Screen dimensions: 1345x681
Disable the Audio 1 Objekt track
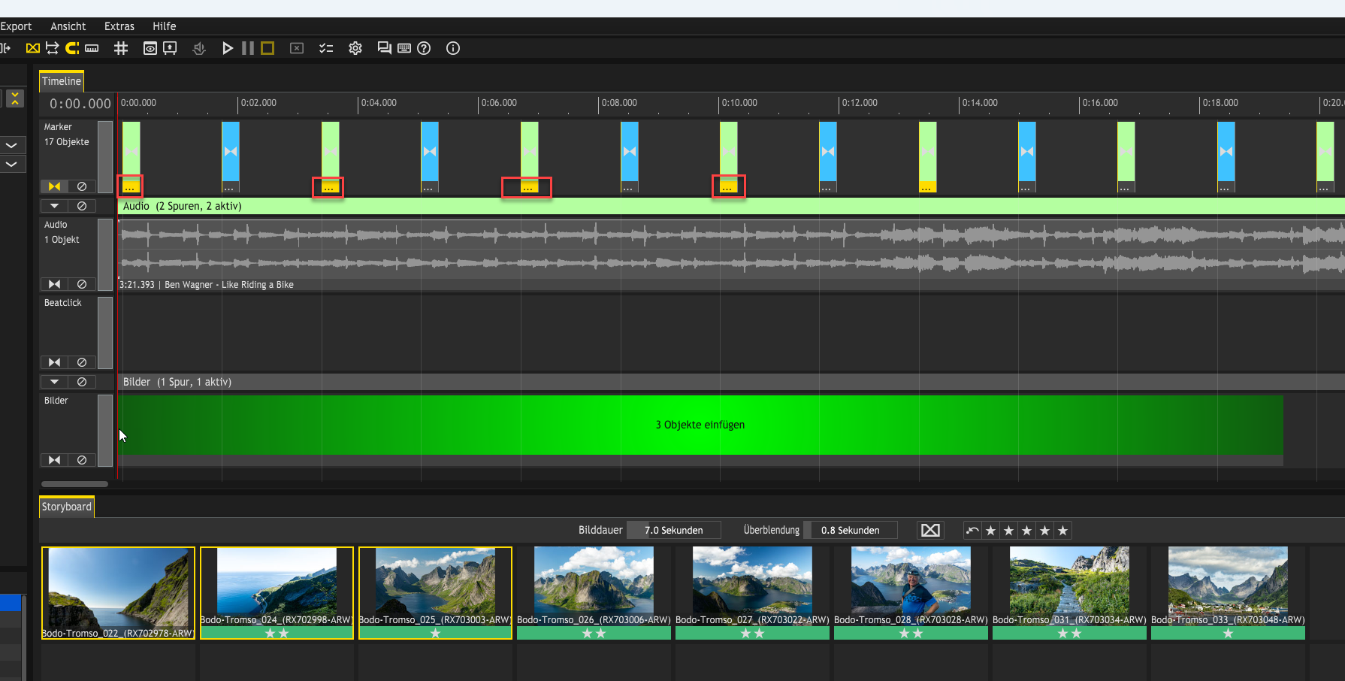click(82, 284)
